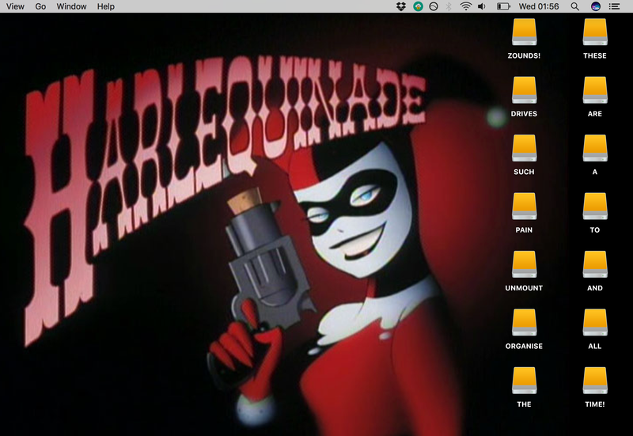Open the Dropbox menu bar icon

tap(401, 6)
